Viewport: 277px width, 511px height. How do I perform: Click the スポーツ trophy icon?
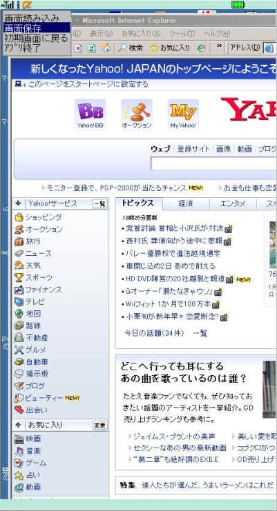(19, 277)
